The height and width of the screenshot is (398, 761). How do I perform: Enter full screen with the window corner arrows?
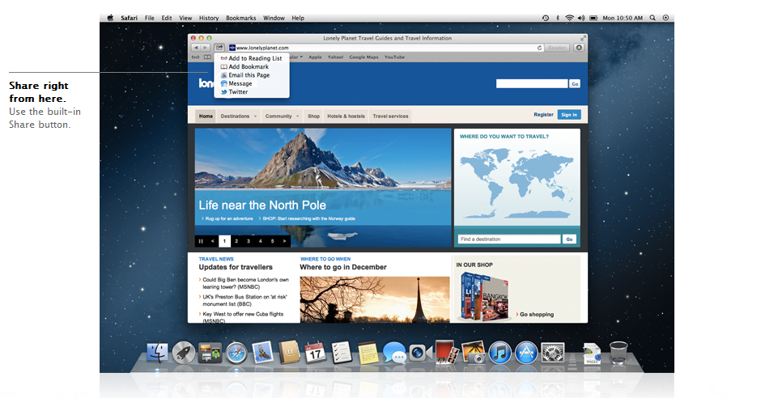point(583,38)
